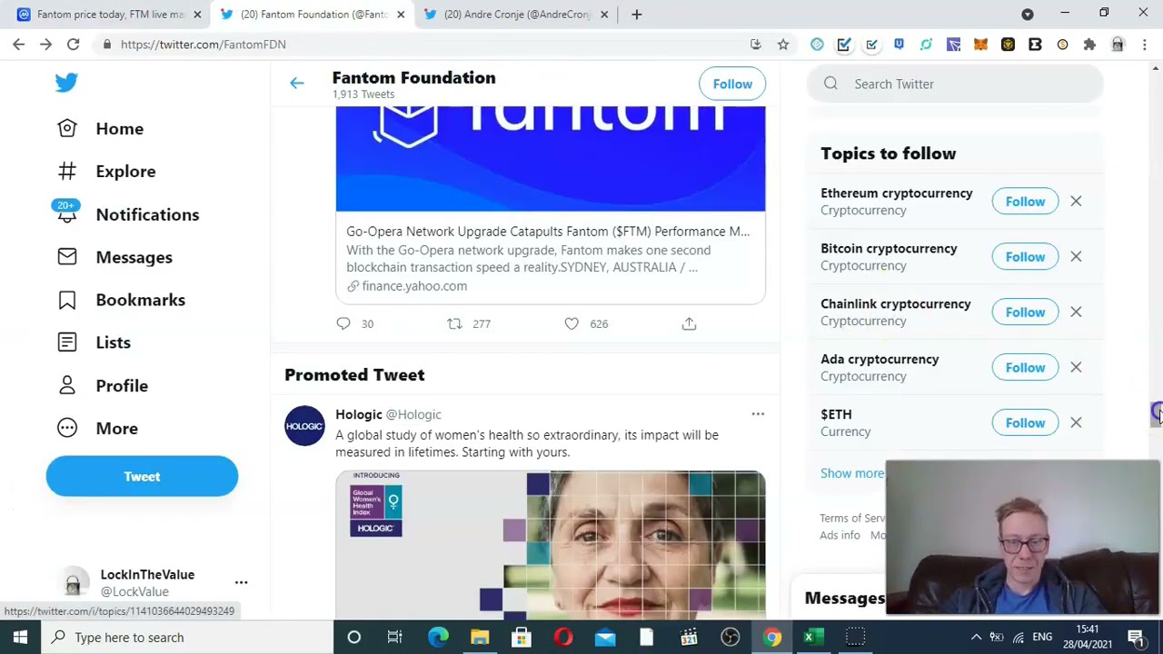The image size is (1163, 654).
Task: Click share icon on Fantom tweet
Action: point(689,323)
